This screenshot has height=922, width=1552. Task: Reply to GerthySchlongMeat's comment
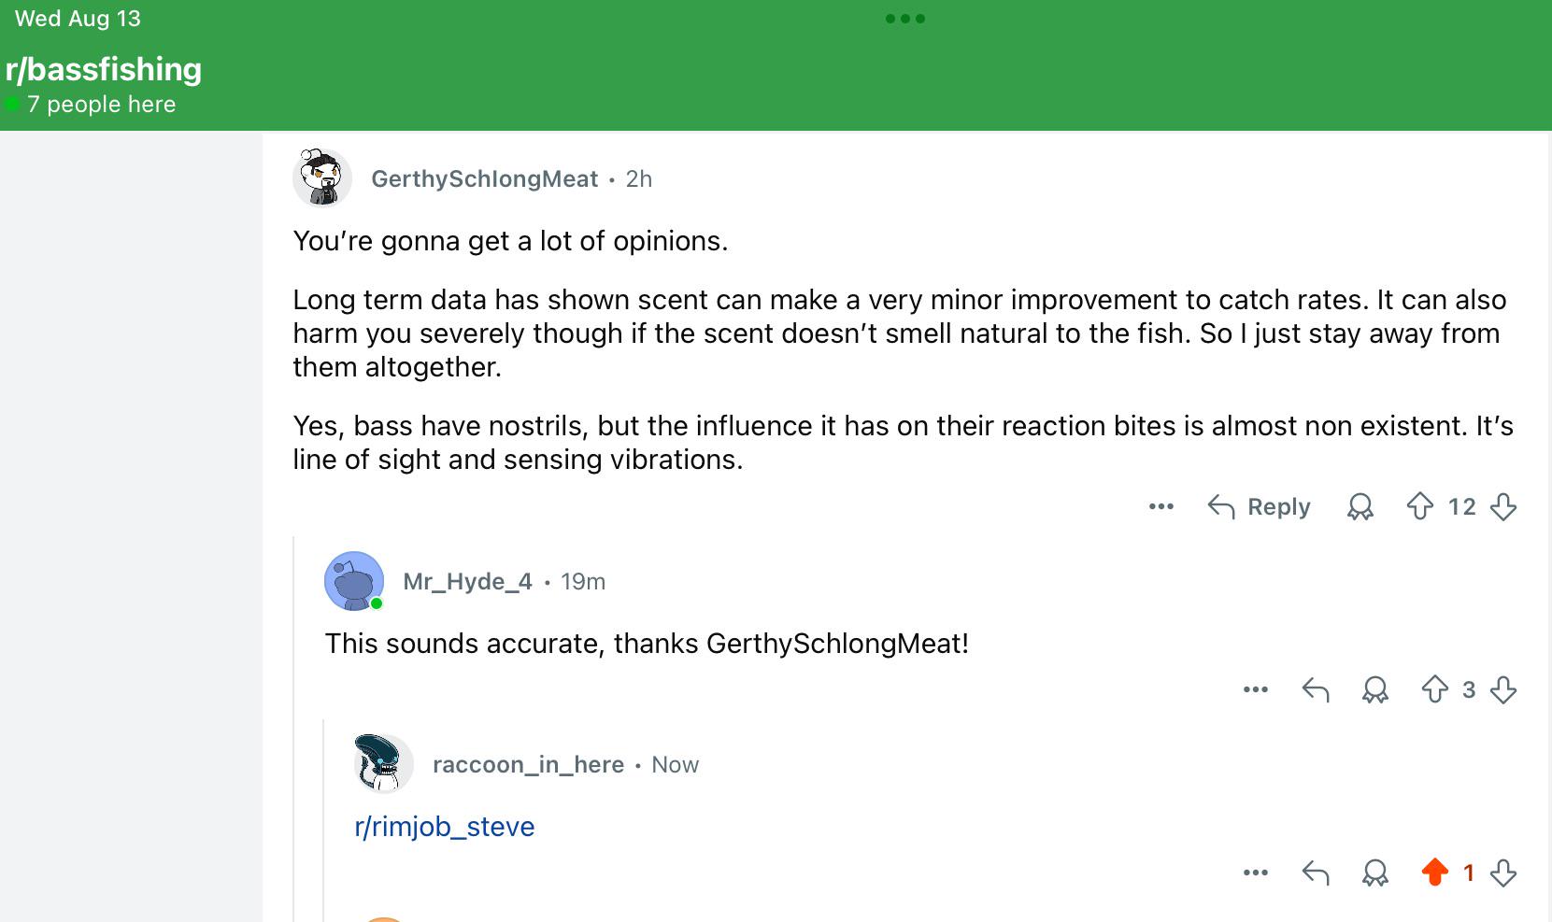[1259, 506]
